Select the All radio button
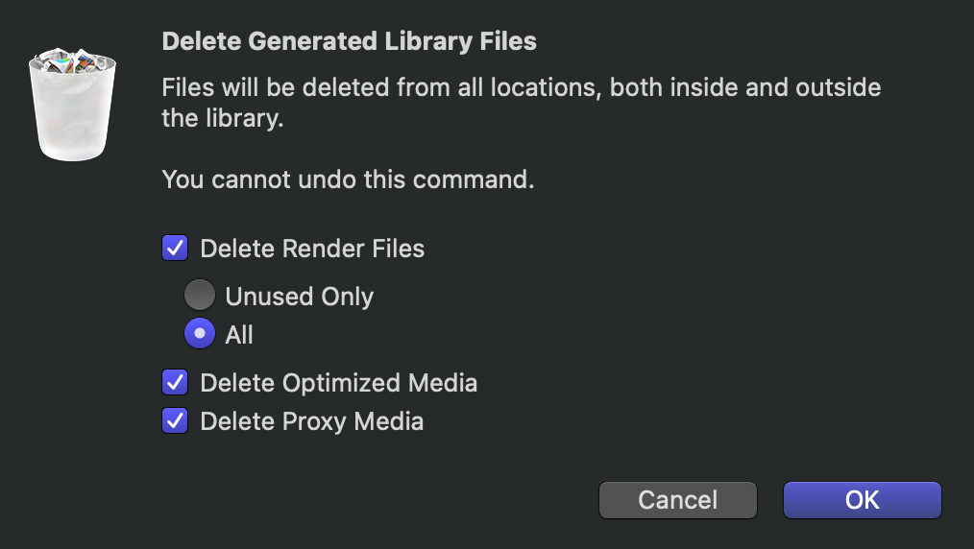Viewport: 974px width, 549px height. 200,334
